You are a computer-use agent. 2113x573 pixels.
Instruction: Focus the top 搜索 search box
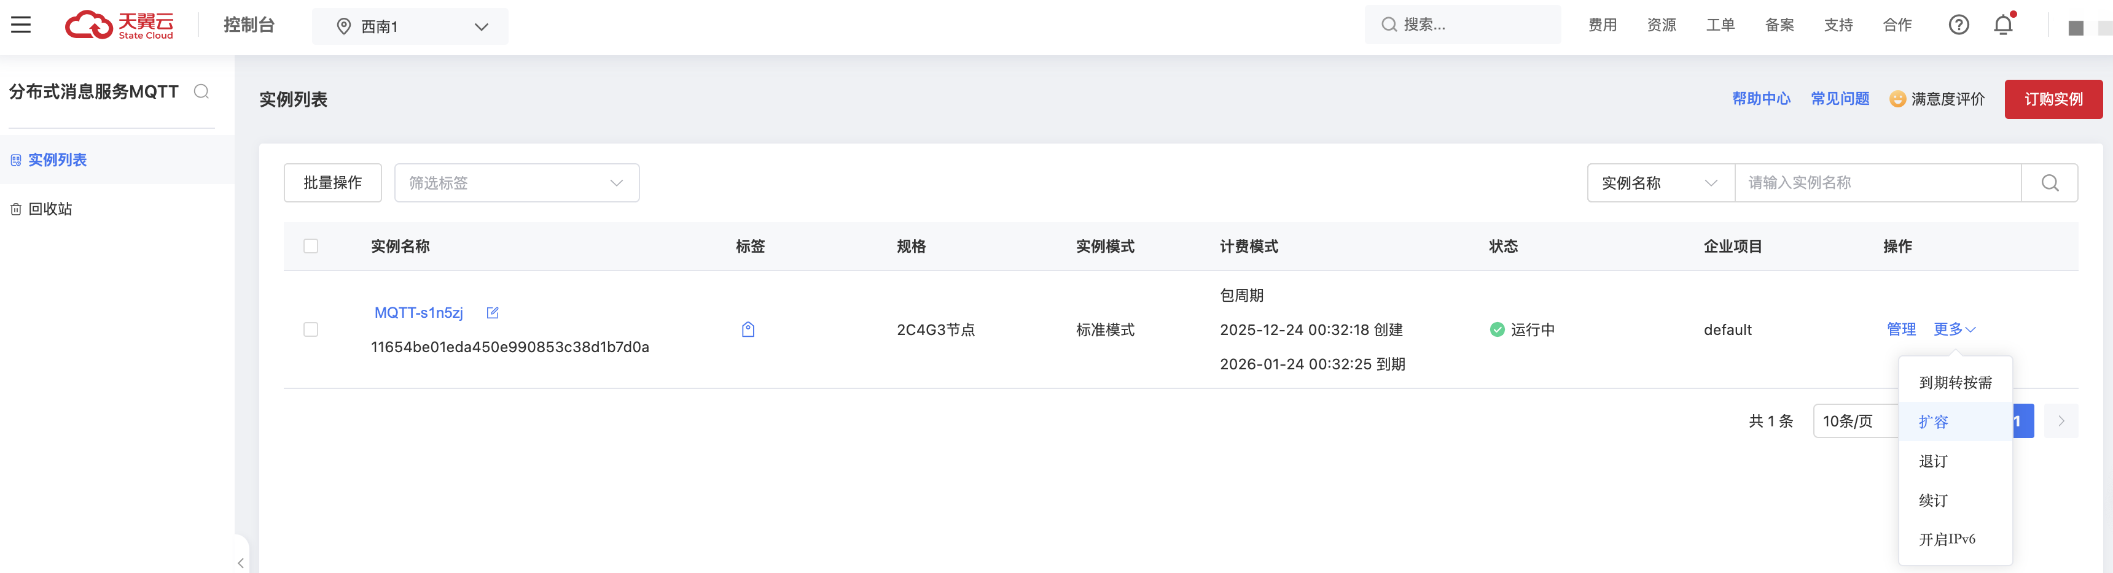(1463, 25)
